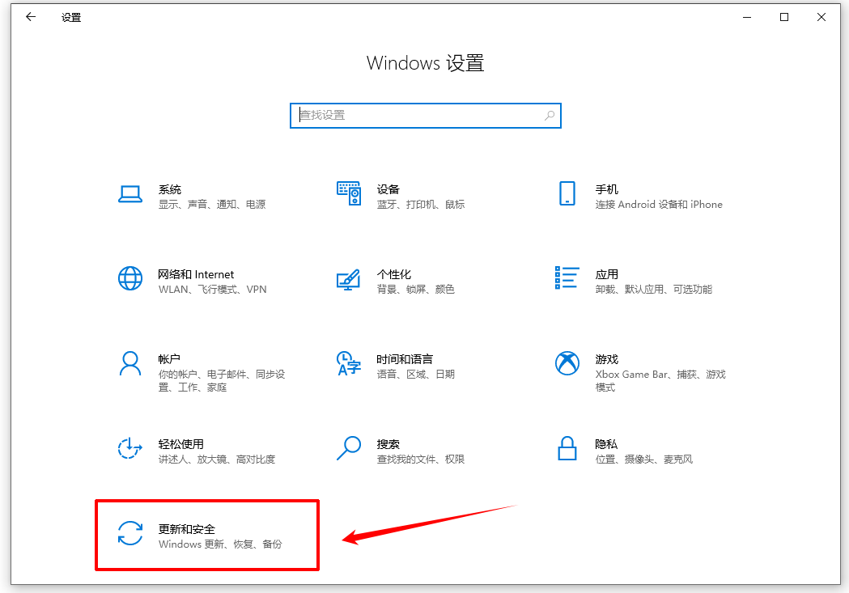Click description 你的帐户、电子邮件、同步设置
Screen dimensions: 849x593
click(222, 381)
